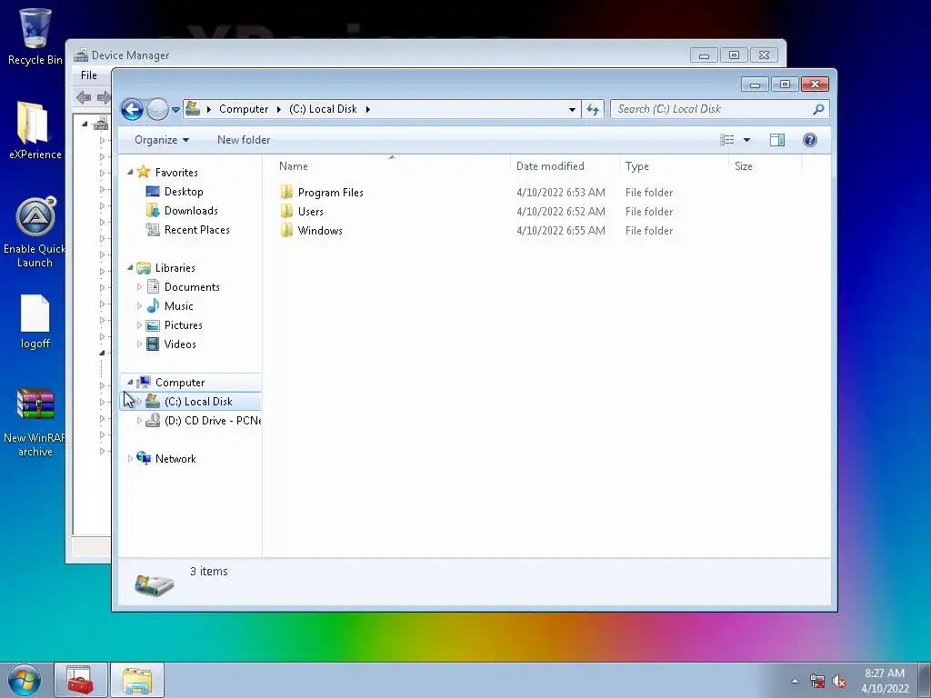931x698 pixels.
Task: Expand the Pictures library
Action: 139,325
